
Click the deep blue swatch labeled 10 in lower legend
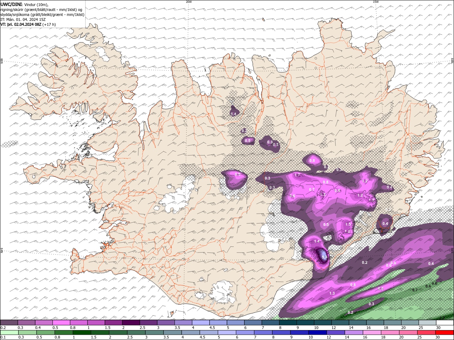click(x=317, y=333)
